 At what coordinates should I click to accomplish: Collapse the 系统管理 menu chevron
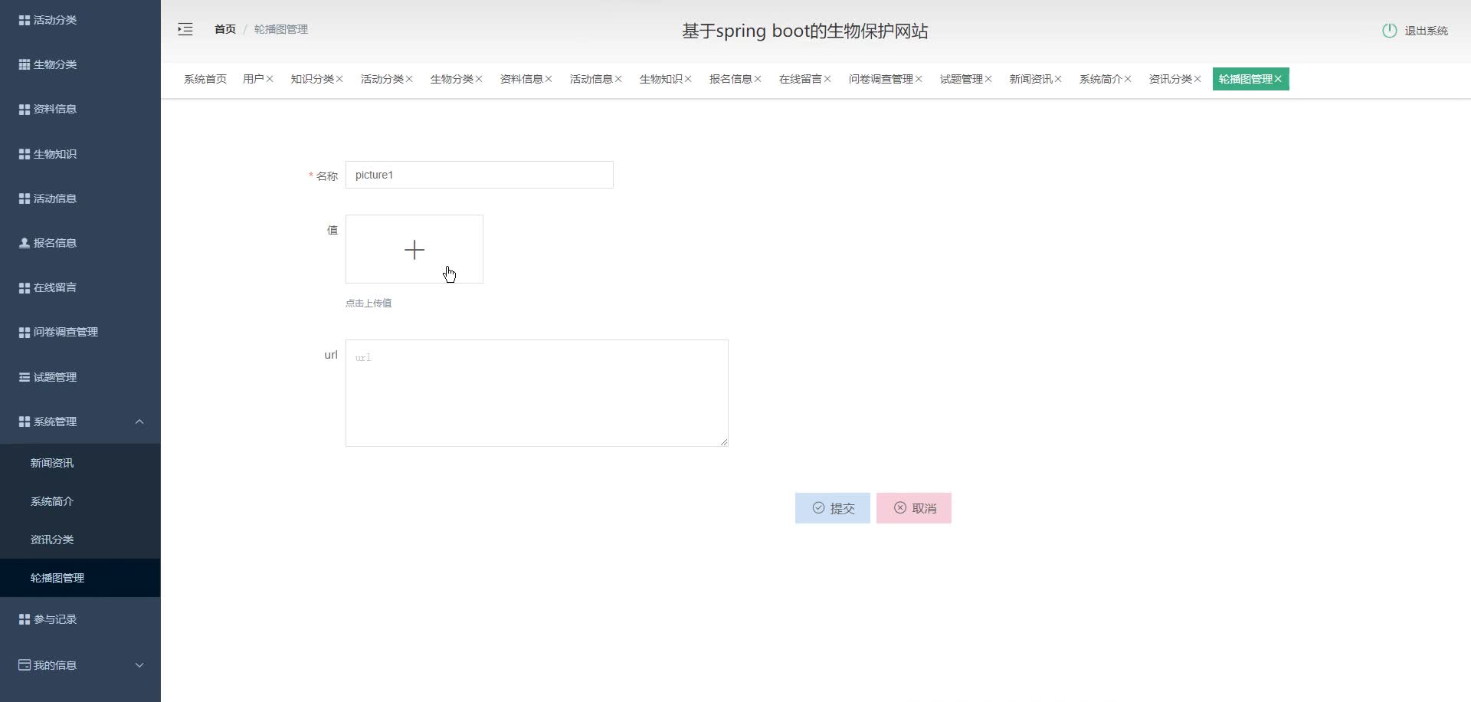tap(139, 422)
